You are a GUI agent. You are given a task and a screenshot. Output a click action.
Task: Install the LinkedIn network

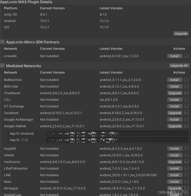(175, 56)
